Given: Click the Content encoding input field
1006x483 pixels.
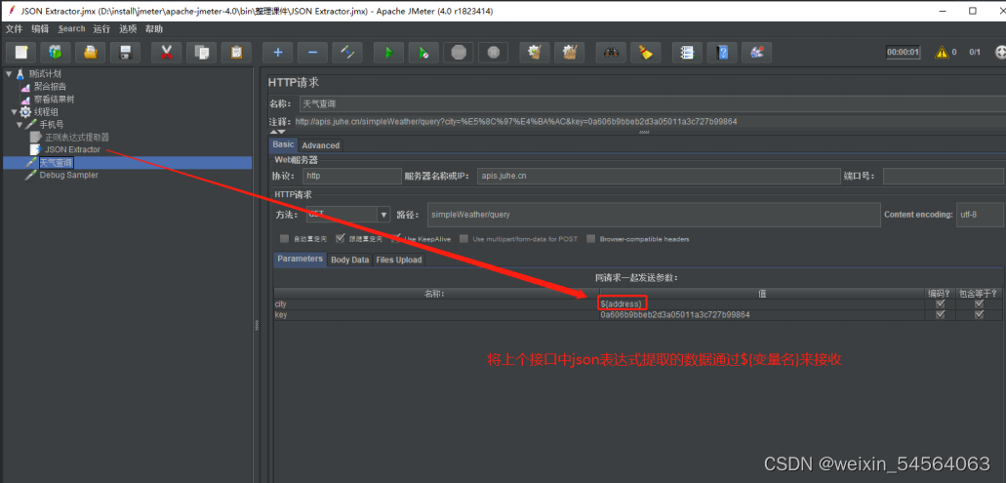Looking at the screenshot, I should tap(980, 215).
